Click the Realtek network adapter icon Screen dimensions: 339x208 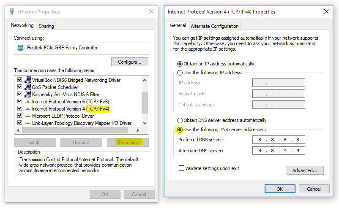(x=21, y=48)
